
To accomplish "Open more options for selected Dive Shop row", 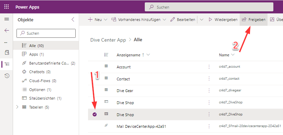I will point(209,114).
